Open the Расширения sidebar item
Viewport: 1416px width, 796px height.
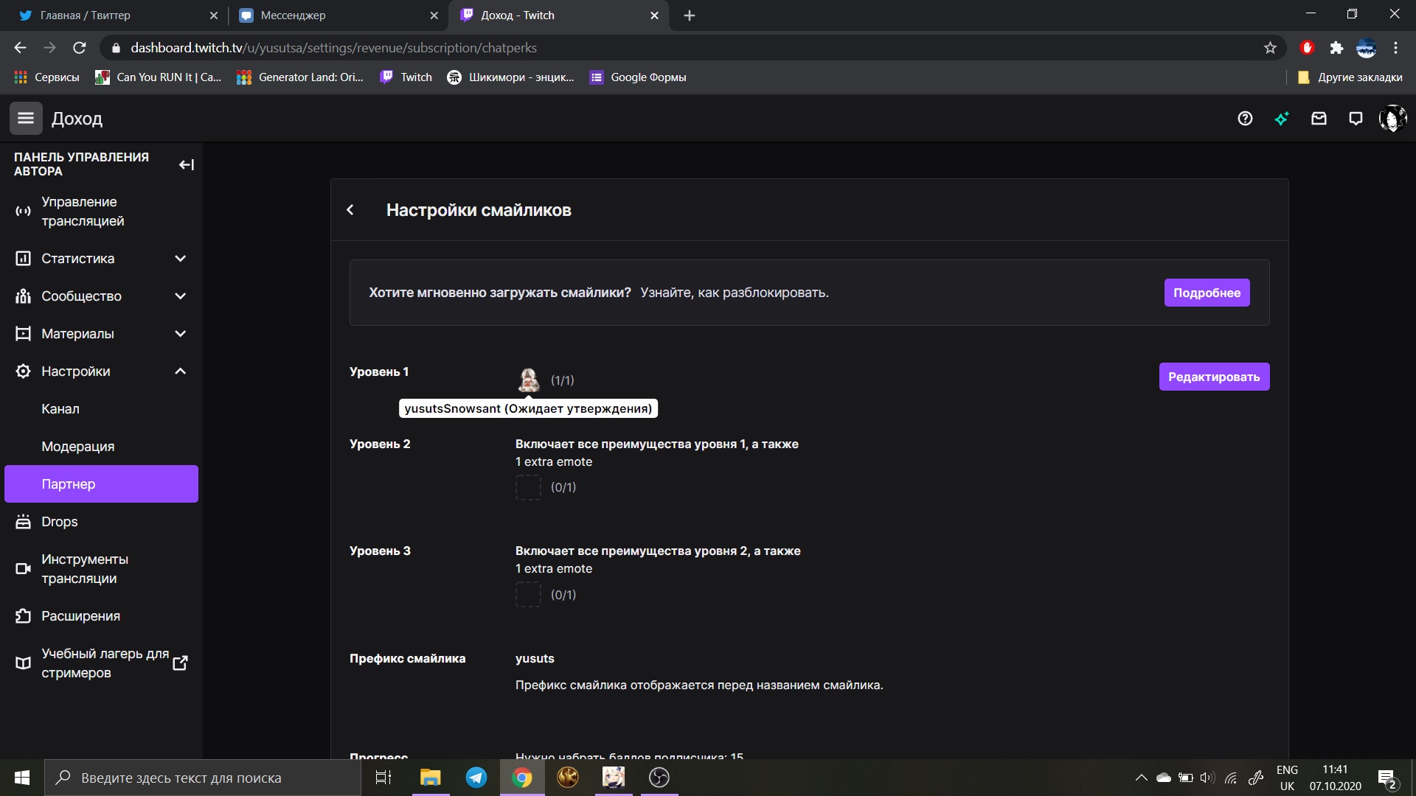[x=101, y=616]
